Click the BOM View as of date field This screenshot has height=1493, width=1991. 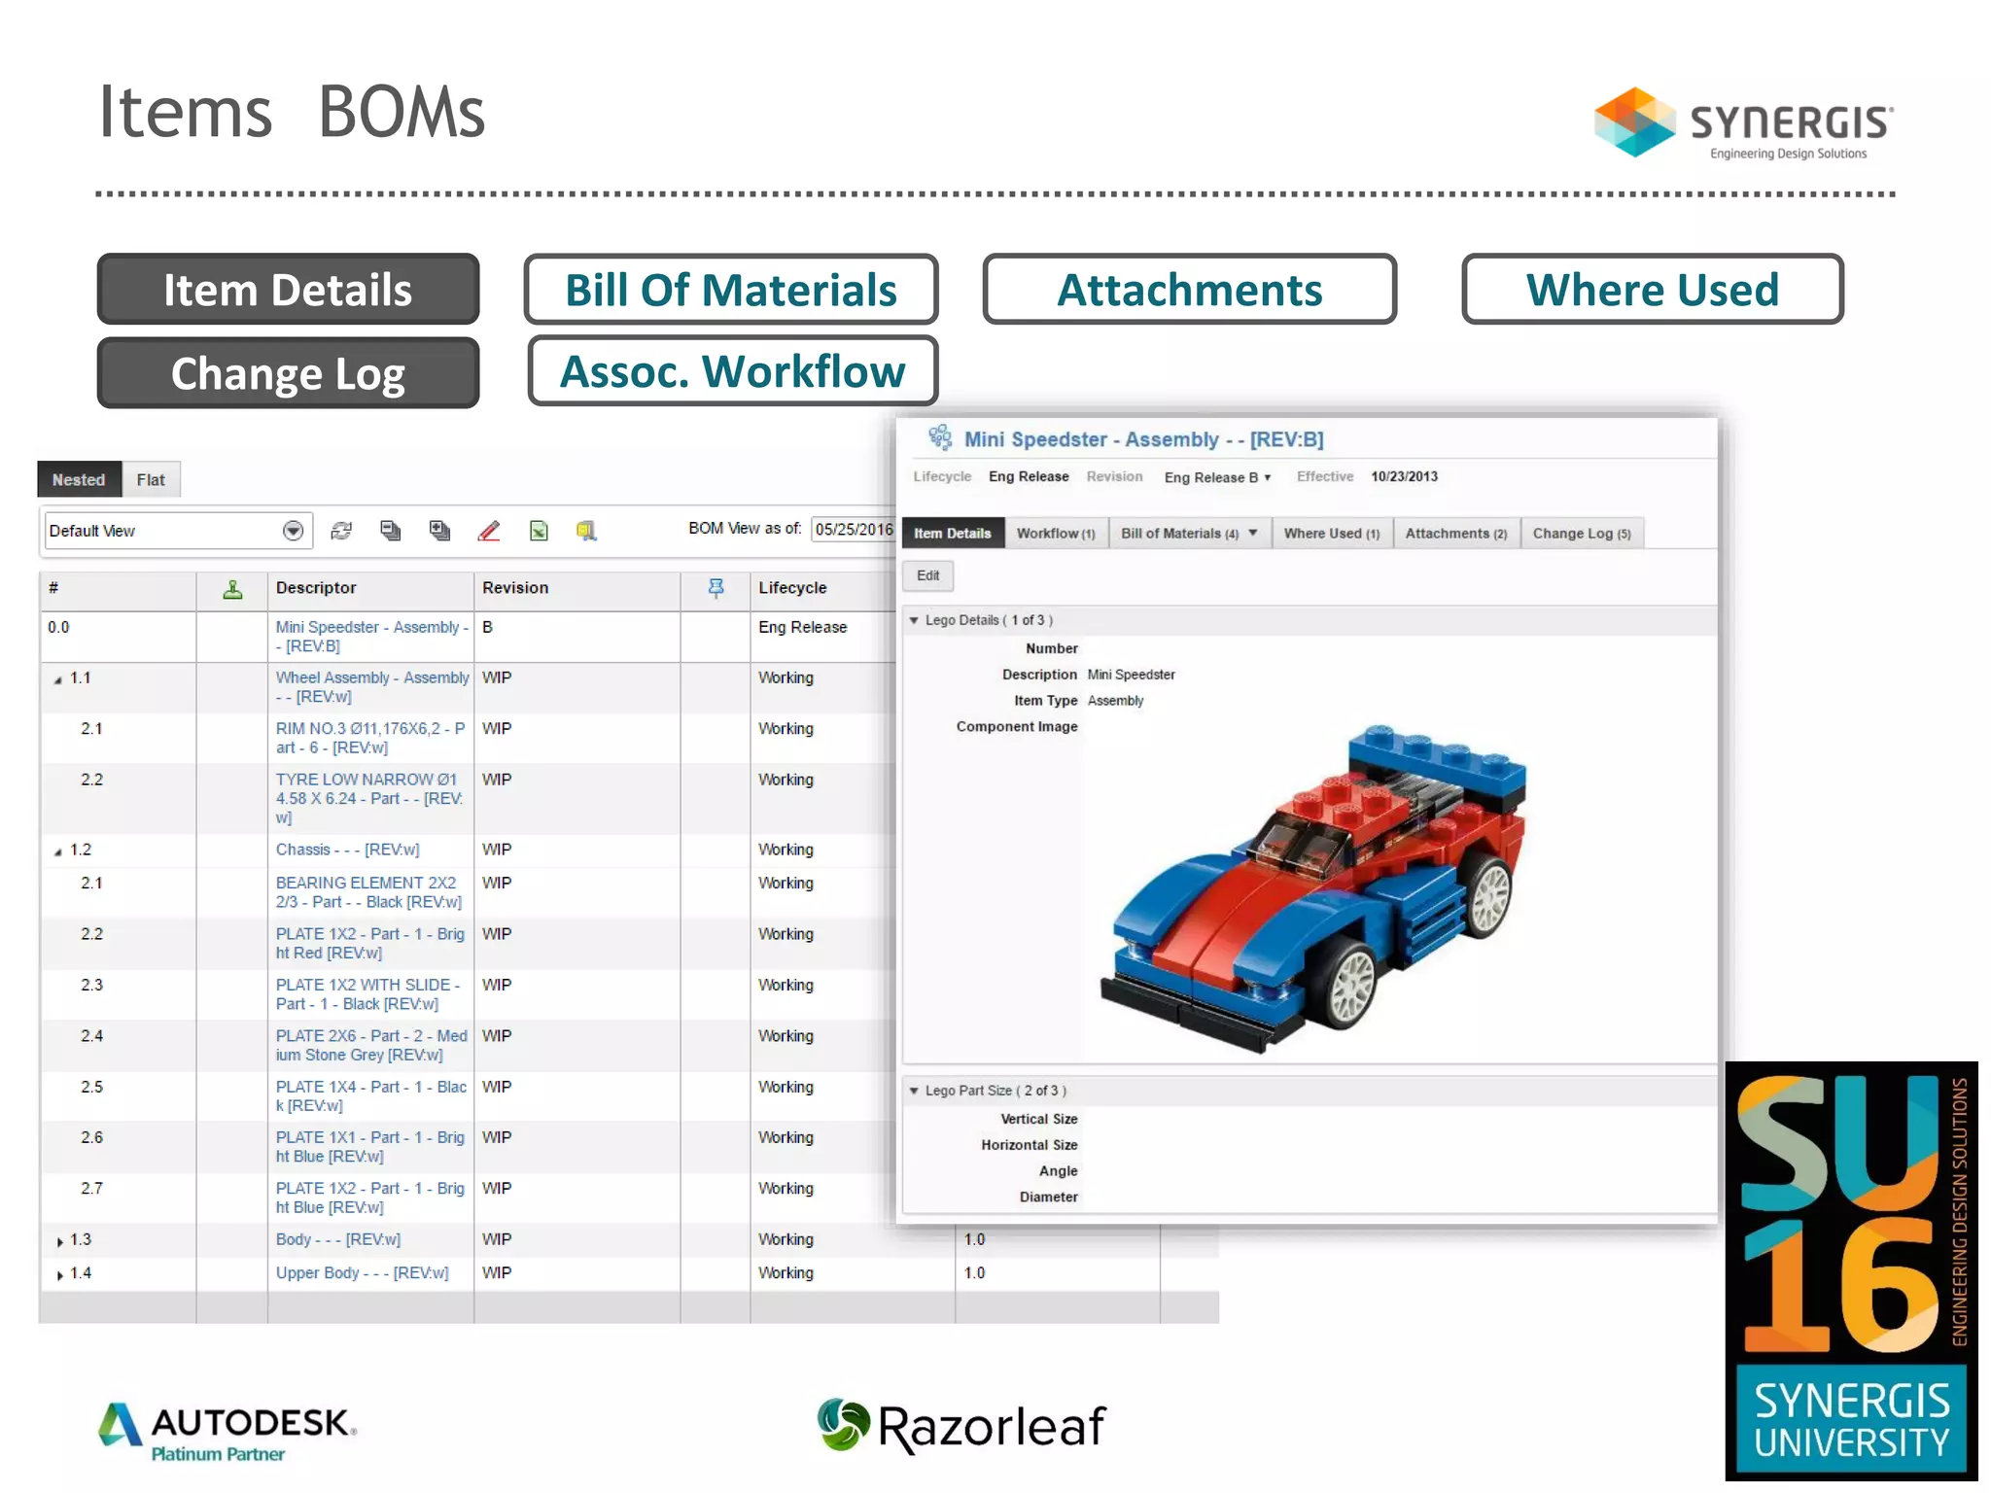click(853, 530)
